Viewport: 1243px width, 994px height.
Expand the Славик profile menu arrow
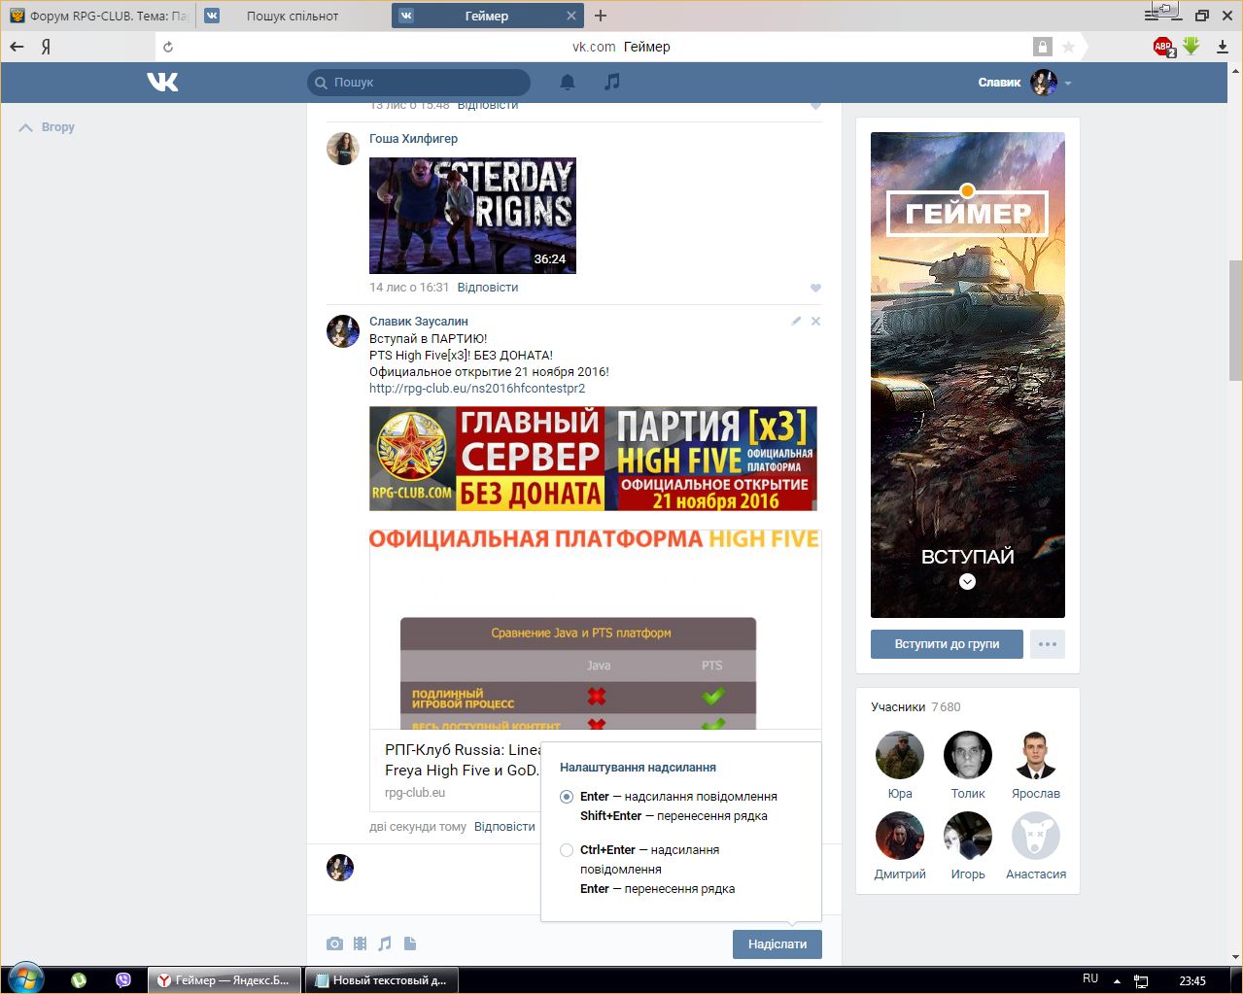1068,84
